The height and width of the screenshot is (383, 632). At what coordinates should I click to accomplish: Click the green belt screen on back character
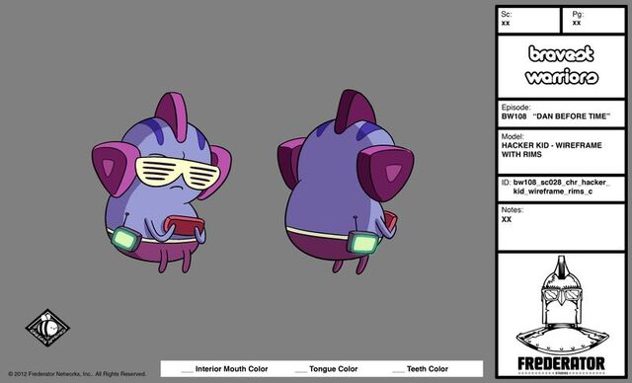click(364, 243)
